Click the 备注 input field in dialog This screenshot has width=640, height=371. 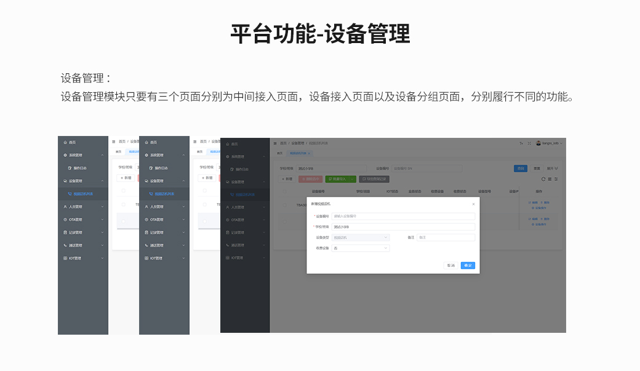(x=446, y=237)
